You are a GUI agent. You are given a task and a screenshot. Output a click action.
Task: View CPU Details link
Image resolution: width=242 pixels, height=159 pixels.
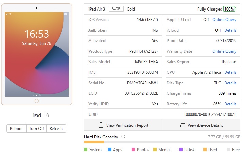(230, 72)
